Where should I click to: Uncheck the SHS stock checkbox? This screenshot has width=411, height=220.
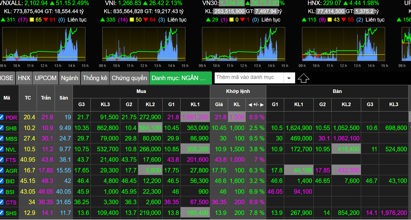point(2,213)
